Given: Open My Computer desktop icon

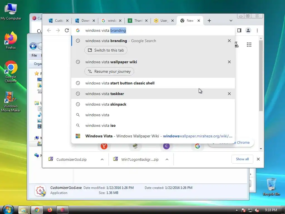Looking at the screenshot, I should tap(11, 12).
